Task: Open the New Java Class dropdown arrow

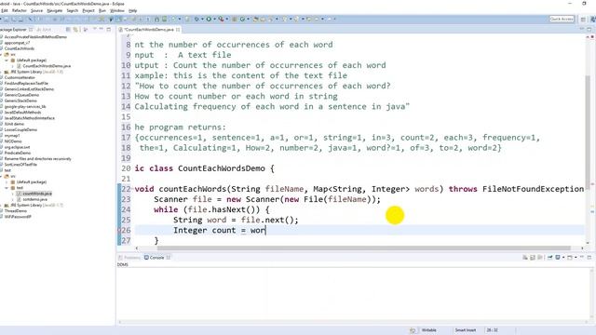Action: (248, 19)
